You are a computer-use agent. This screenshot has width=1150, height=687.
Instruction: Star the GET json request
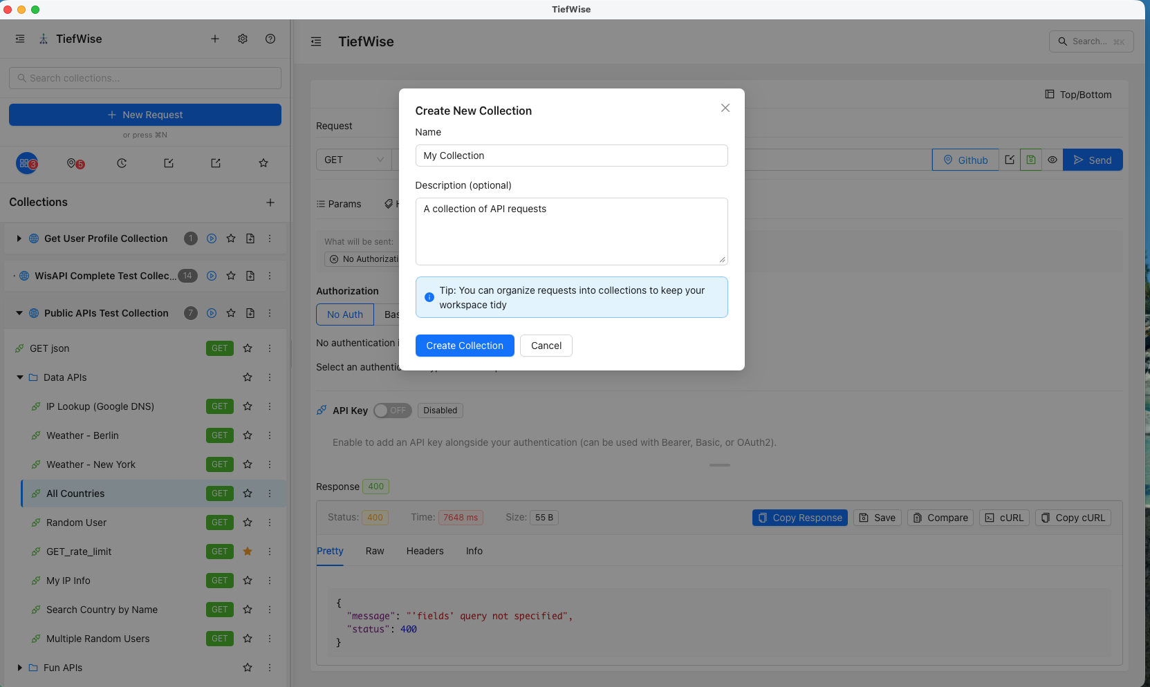[248, 348]
